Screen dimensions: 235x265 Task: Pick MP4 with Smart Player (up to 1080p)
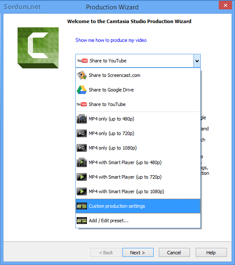coord(138,191)
